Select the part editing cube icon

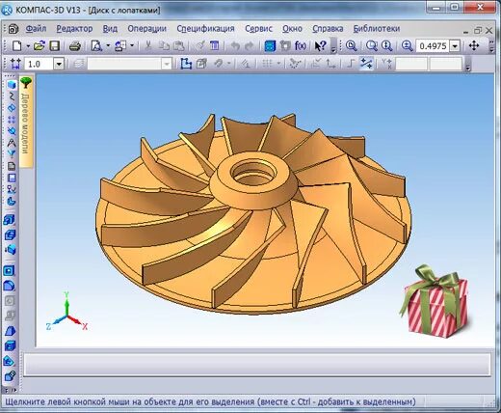coord(12,85)
